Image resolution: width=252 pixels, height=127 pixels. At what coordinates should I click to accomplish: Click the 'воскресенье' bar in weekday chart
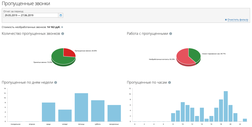pyautogui.click(x=114, y=113)
